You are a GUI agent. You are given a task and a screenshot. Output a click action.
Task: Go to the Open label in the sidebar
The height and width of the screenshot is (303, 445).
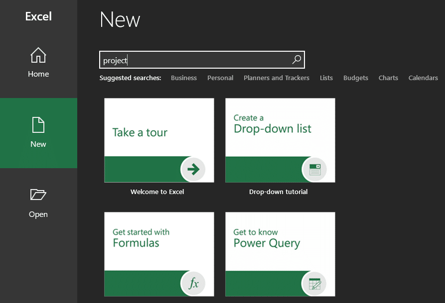point(38,214)
